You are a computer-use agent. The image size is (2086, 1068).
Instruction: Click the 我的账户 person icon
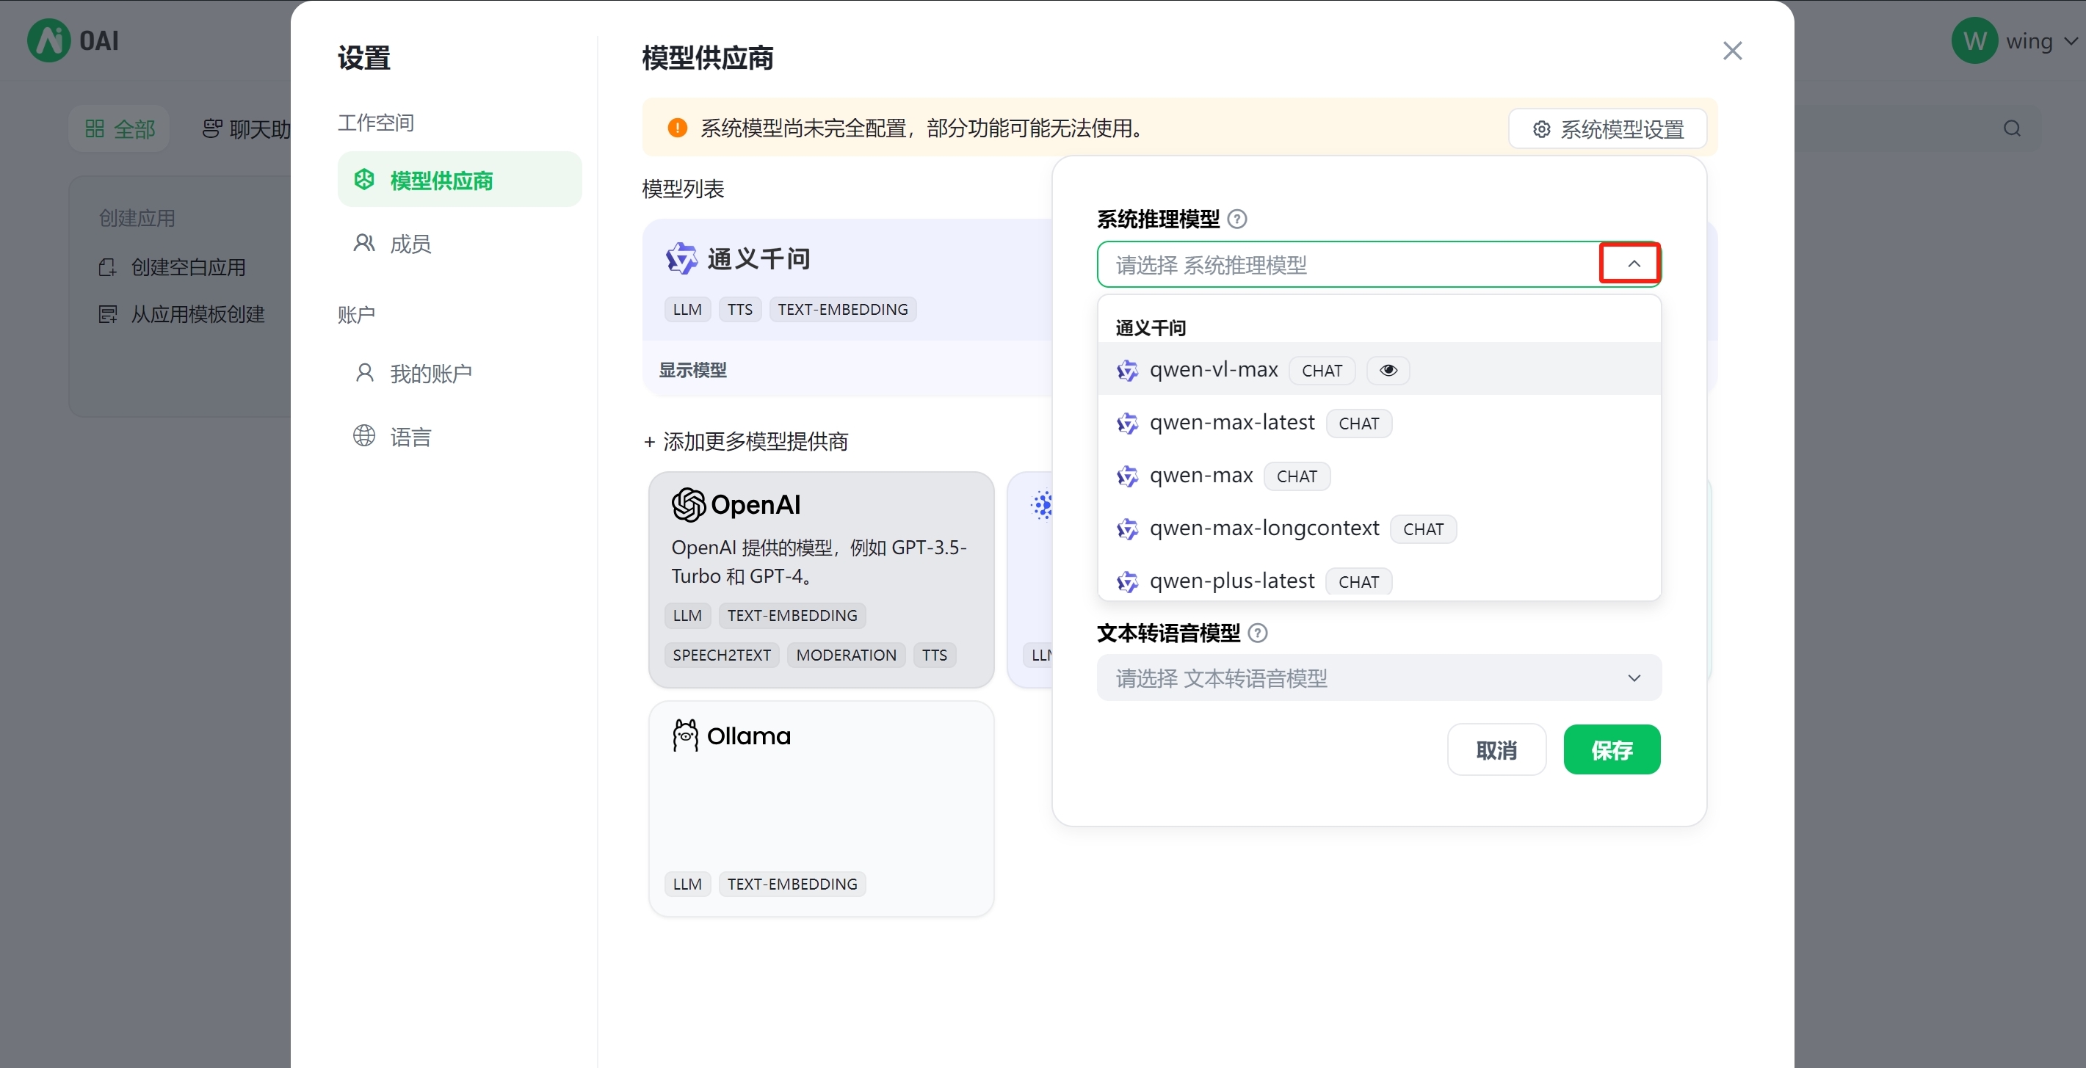(x=364, y=374)
